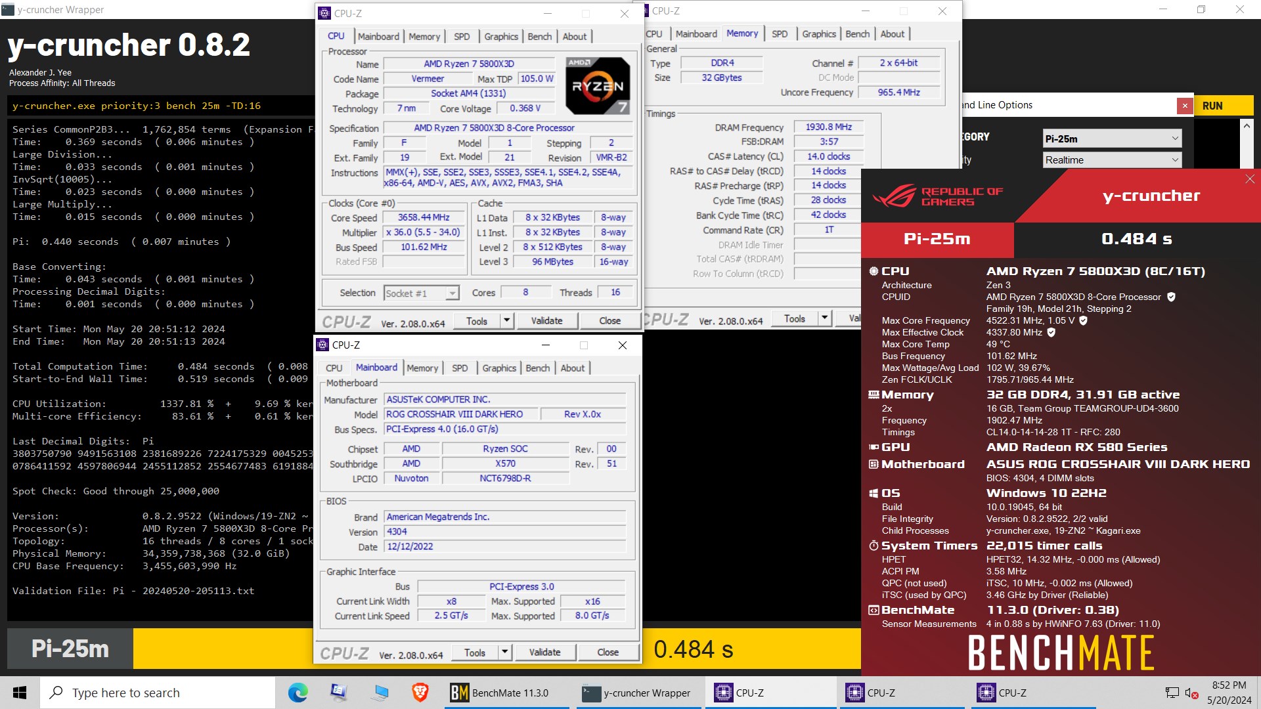Viewport: 1261px width, 709px height.
Task: Click the command line y-cruncher.exe priority text
Action: (137, 106)
